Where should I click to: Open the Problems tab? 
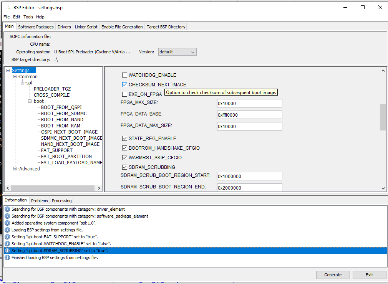coord(40,201)
